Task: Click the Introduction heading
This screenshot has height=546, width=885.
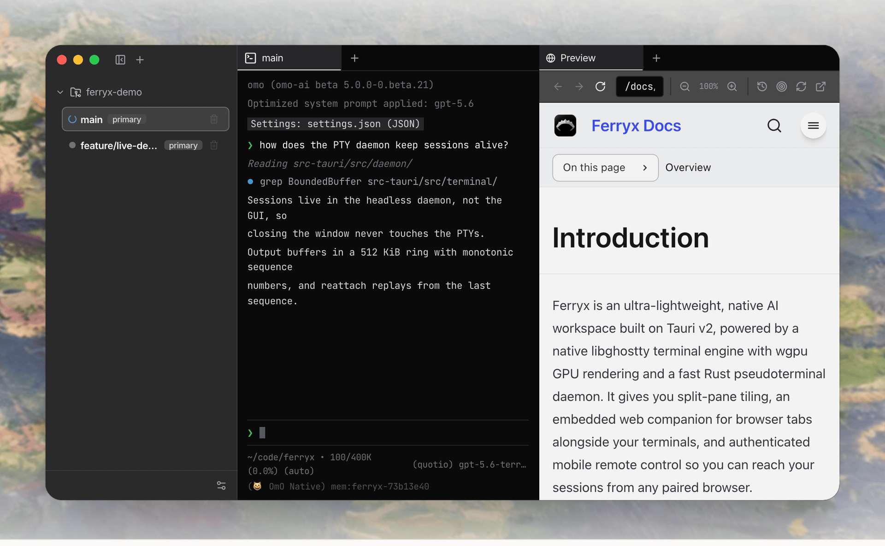Action: pyautogui.click(x=631, y=238)
